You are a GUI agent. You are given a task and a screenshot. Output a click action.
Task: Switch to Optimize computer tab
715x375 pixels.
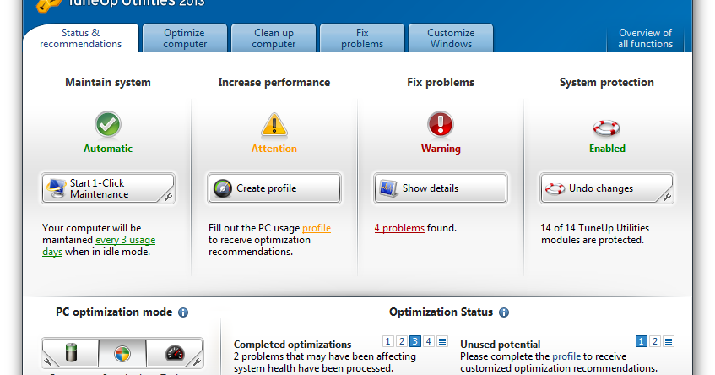[x=185, y=38]
